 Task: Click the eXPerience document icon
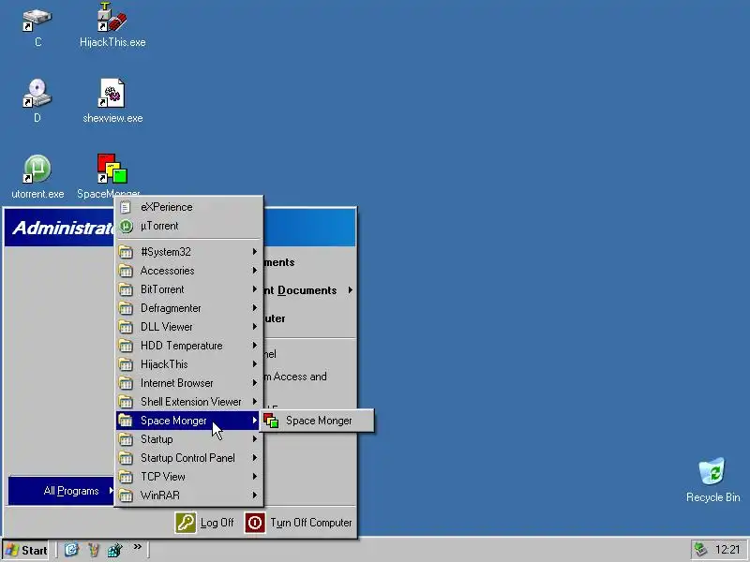coord(126,207)
